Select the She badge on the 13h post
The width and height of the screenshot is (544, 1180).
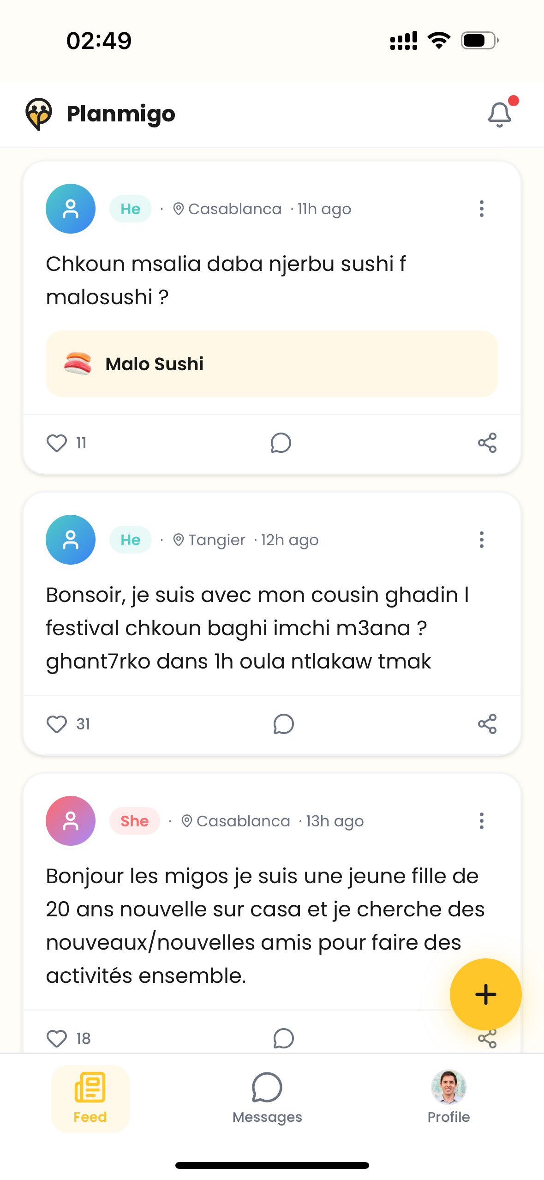click(x=134, y=821)
